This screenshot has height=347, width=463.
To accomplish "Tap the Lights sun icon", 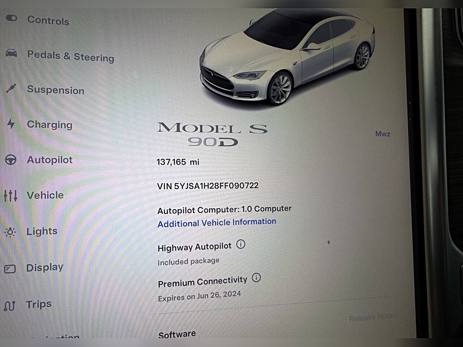I will (x=10, y=232).
